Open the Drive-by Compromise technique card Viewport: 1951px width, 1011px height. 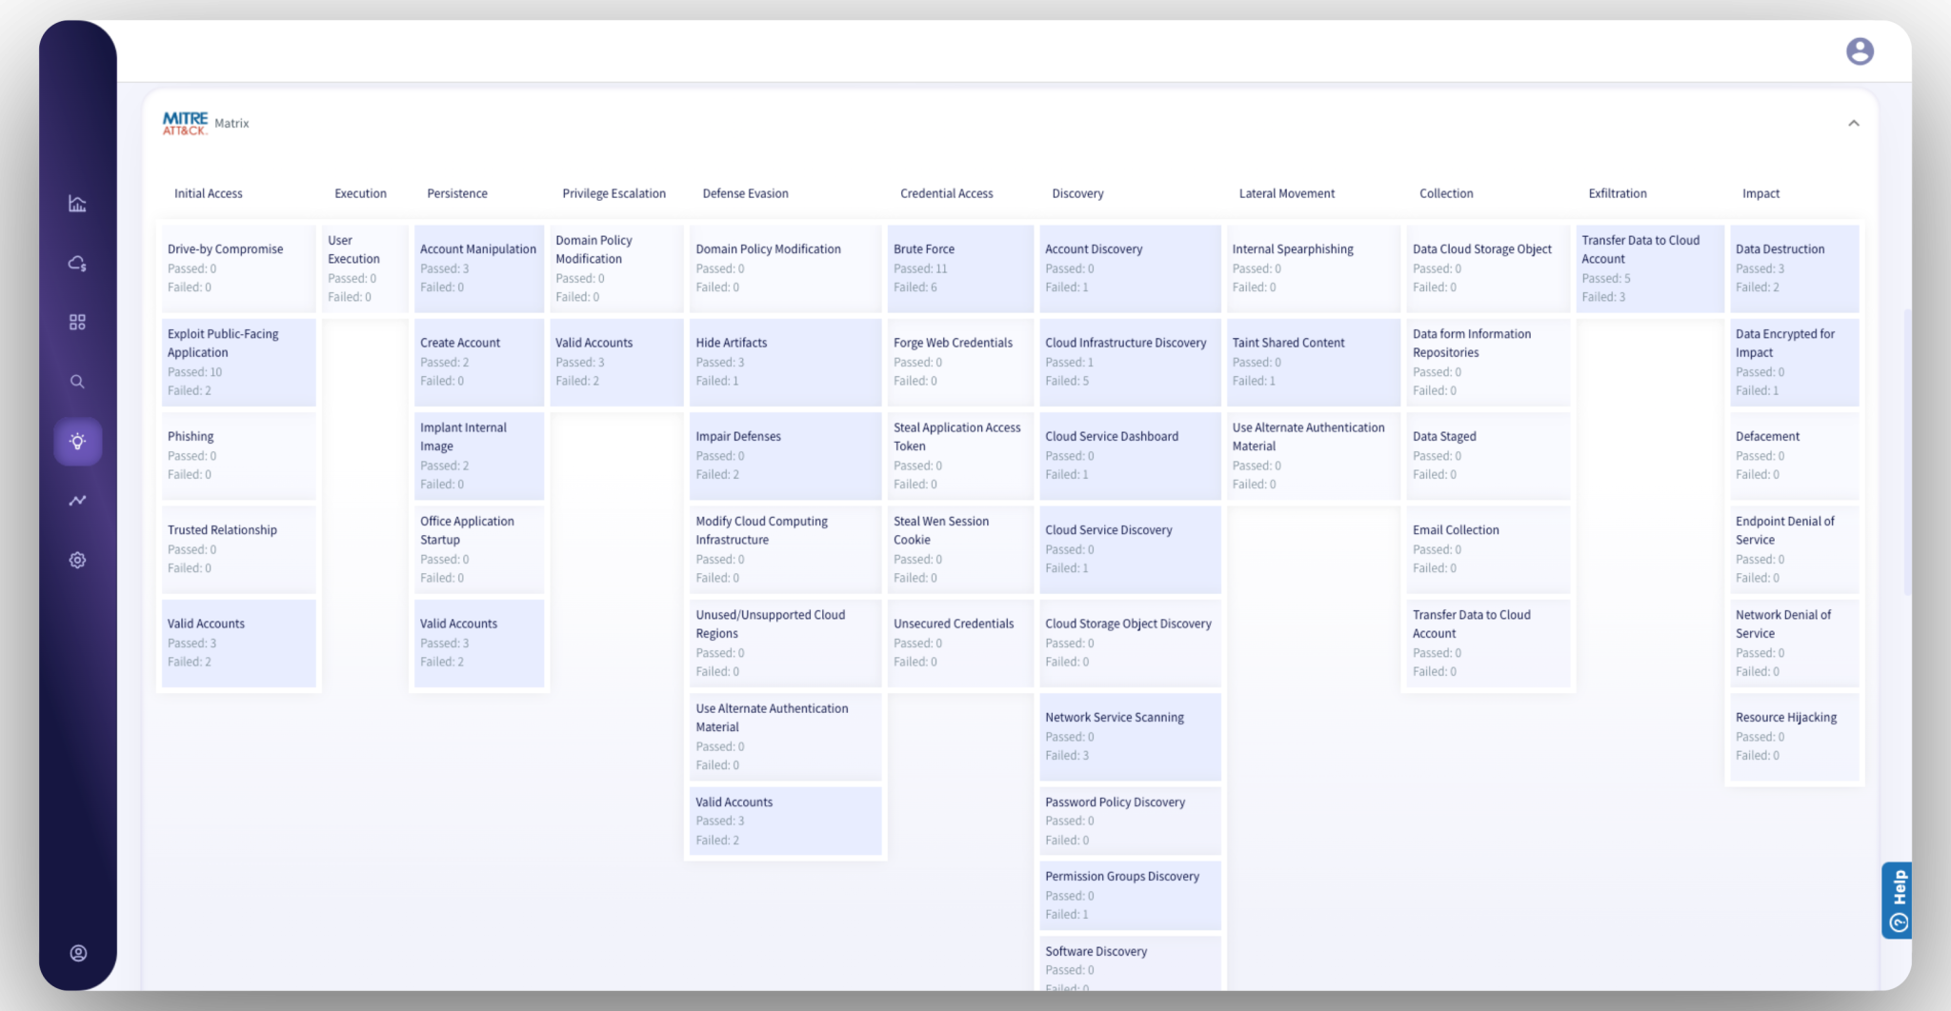tap(238, 268)
